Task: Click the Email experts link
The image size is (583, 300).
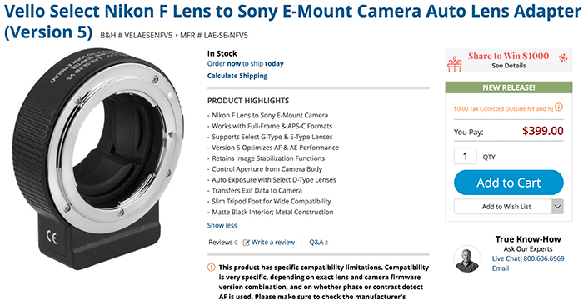Action: pyautogui.click(x=500, y=268)
